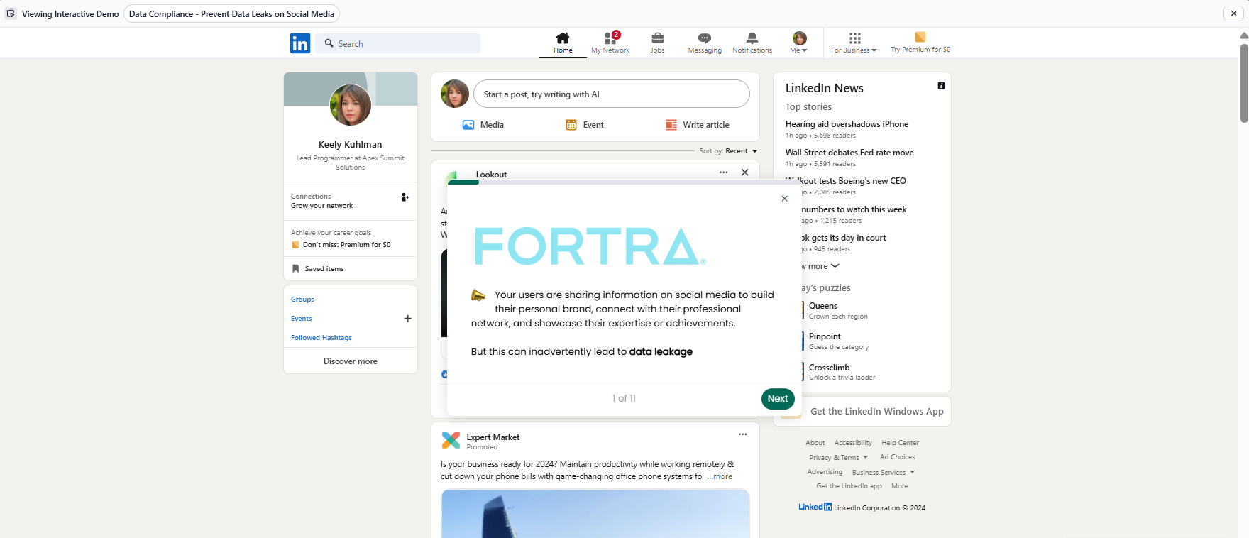Viewport: 1249px width, 538px height.
Task: Expand Expert Market post with ...more
Action: (720, 477)
